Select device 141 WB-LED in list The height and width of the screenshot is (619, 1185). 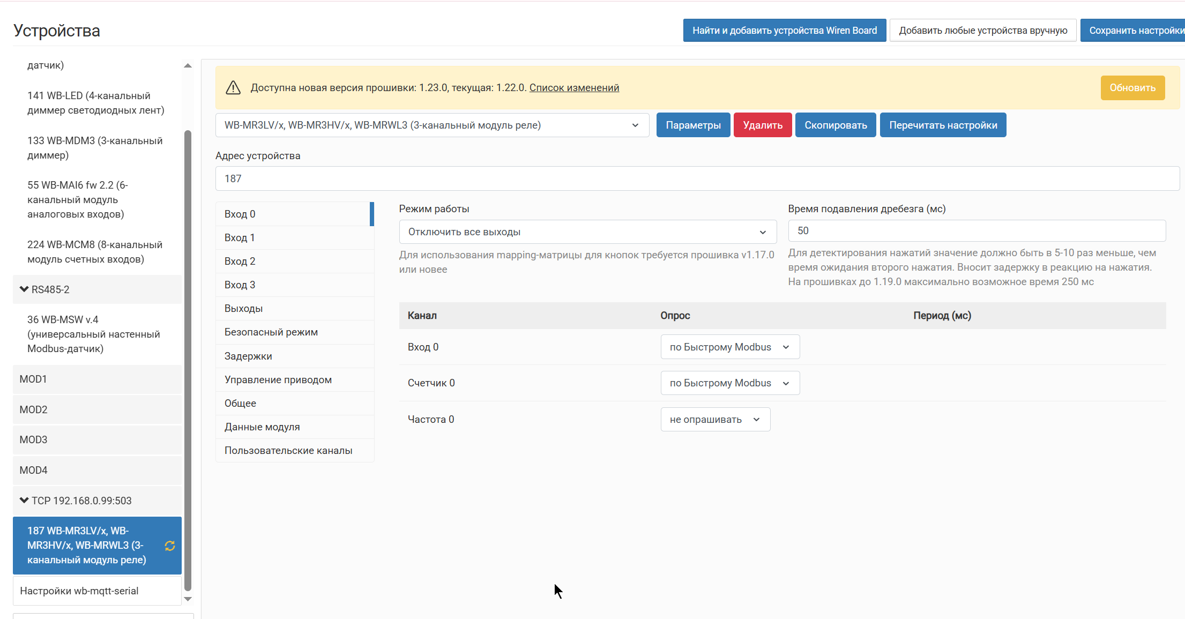click(97, 103)
